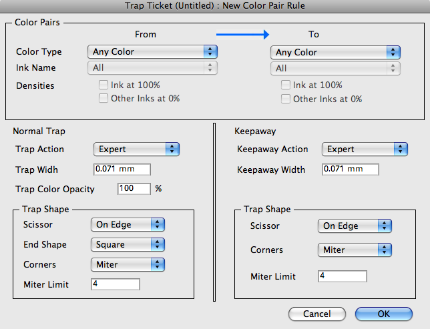430x329 pixels.
Task: Open the End Shape dropdown
Action: 128,245
